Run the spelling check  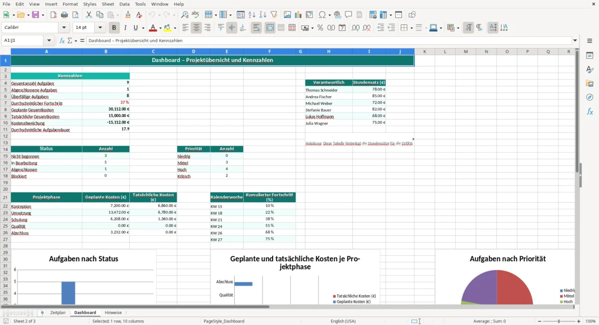pyautogui.click(x=195, y=15)
